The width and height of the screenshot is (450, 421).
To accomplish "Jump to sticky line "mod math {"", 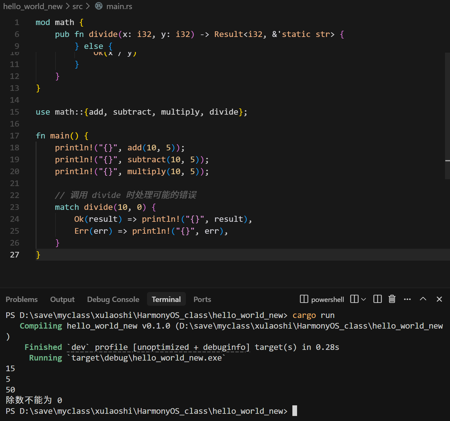I will point(60,22).
